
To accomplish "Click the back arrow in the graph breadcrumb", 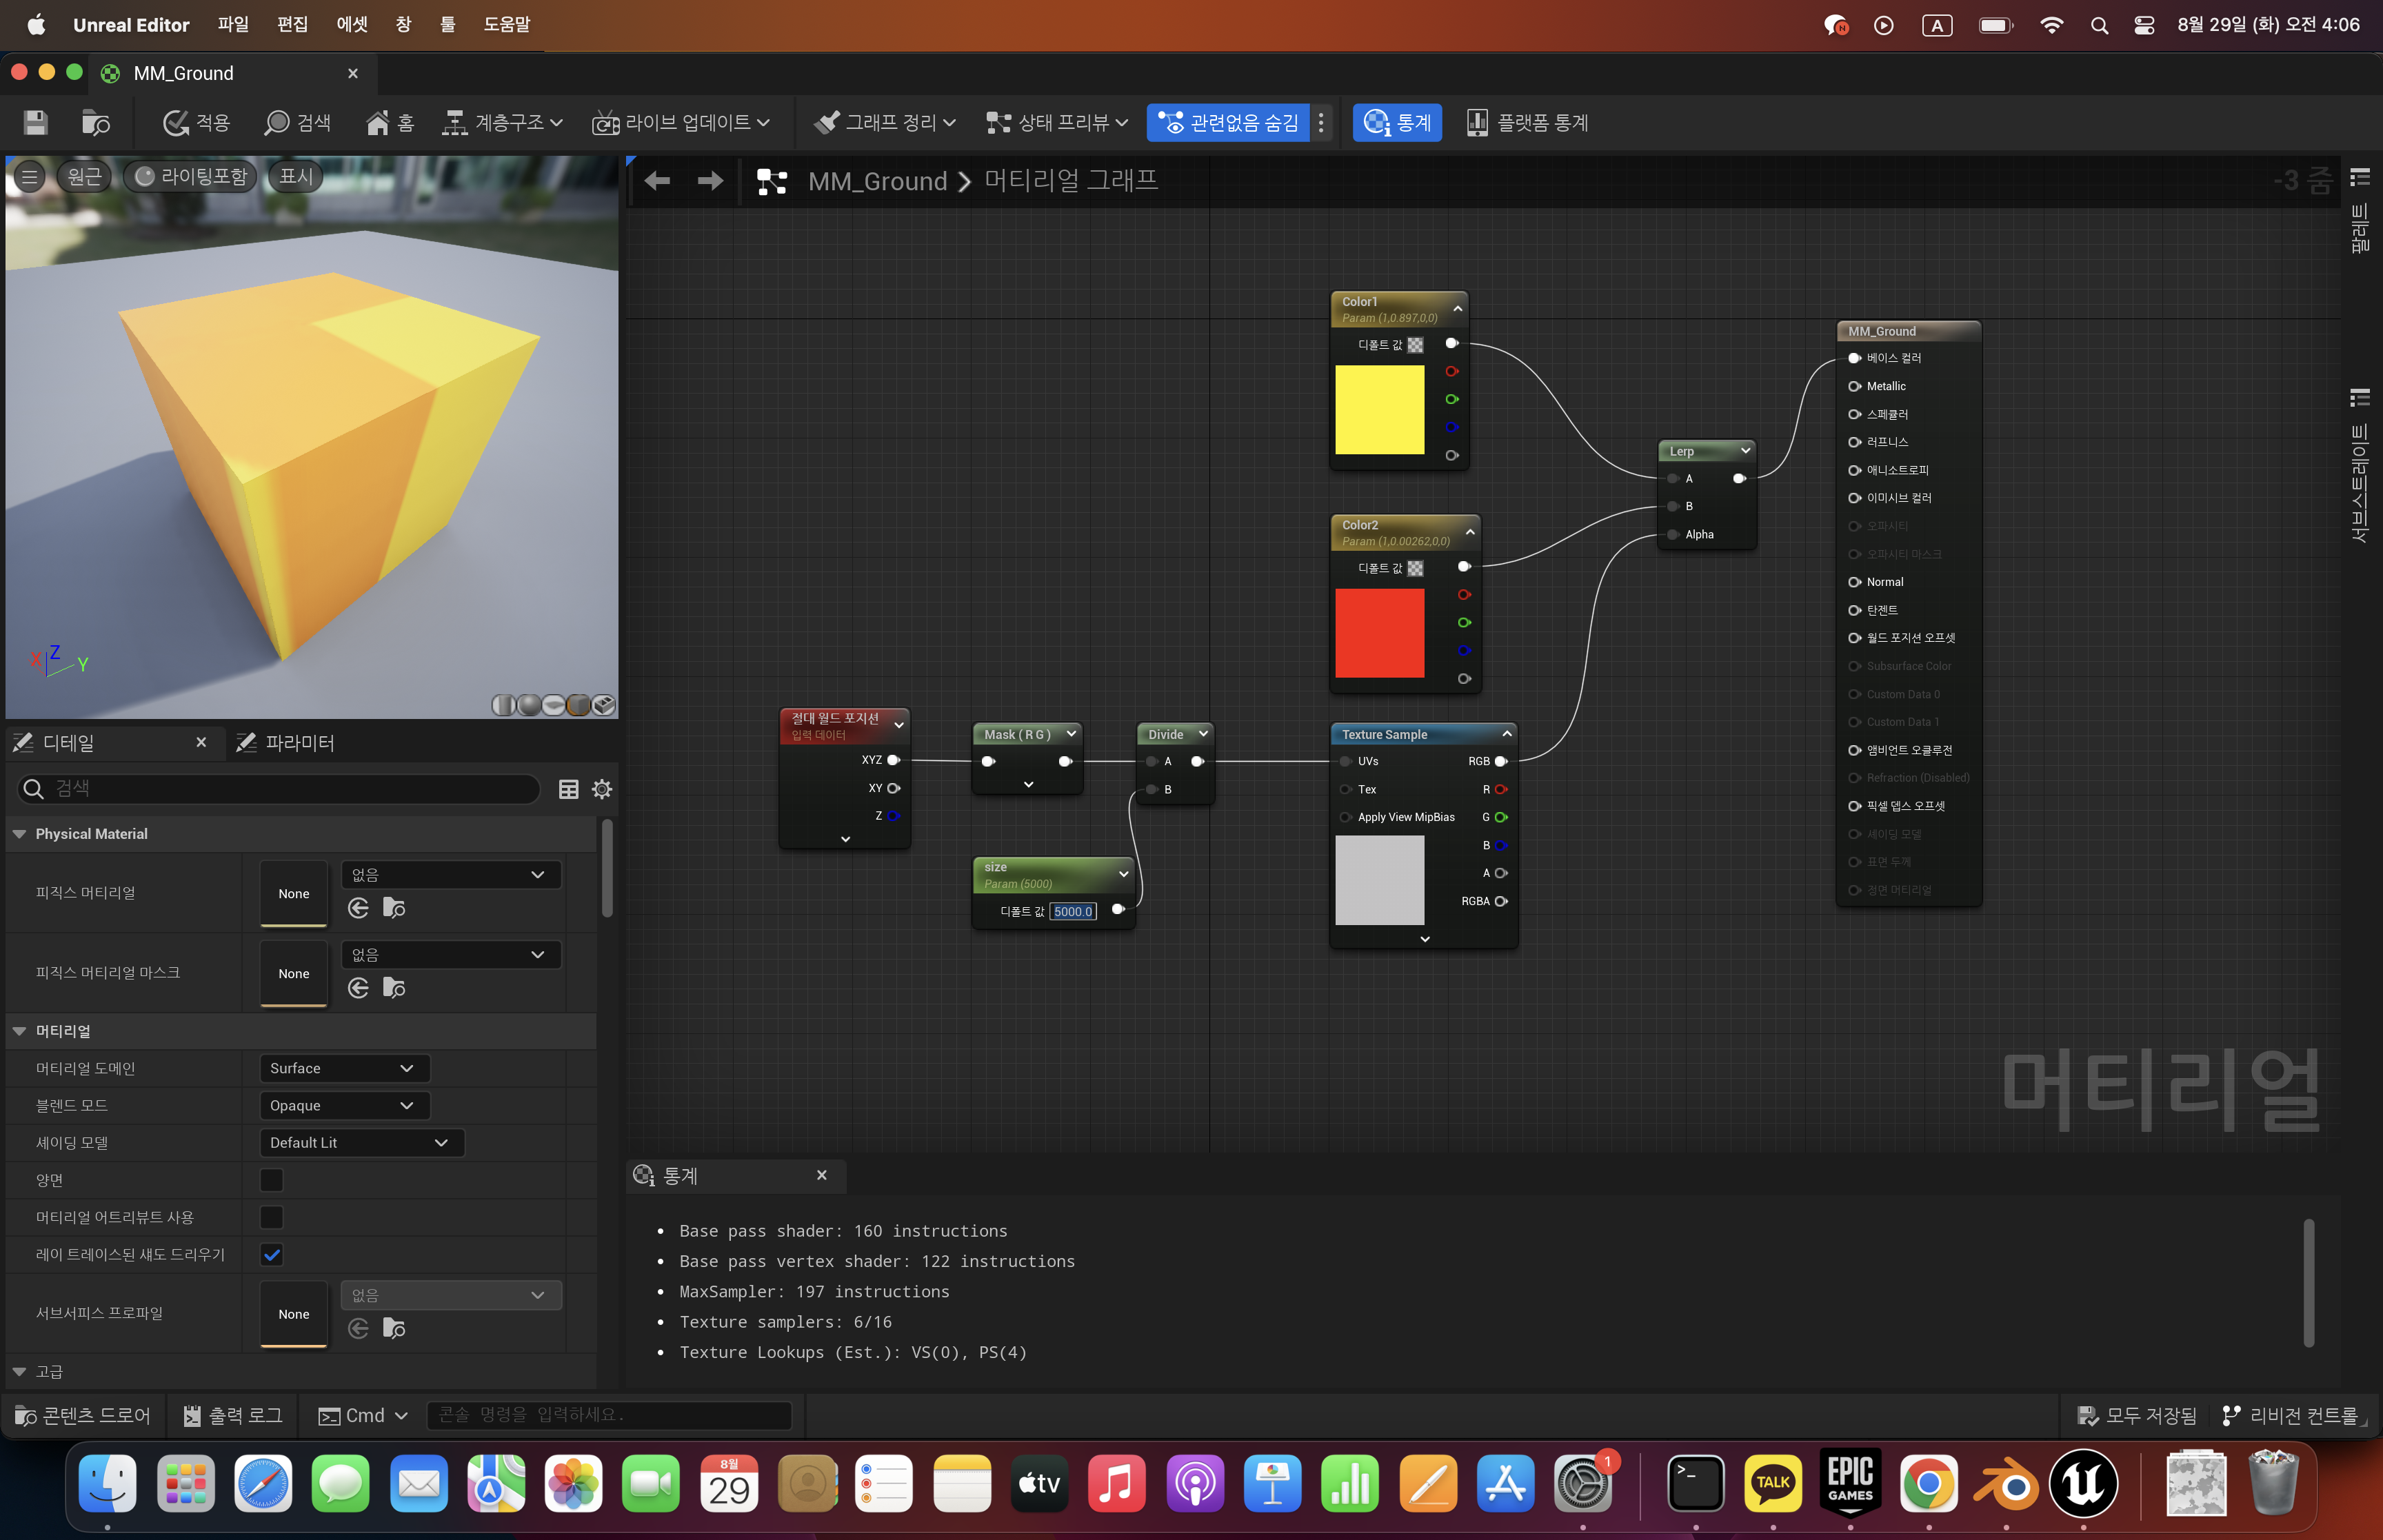I will pos(657,181).
